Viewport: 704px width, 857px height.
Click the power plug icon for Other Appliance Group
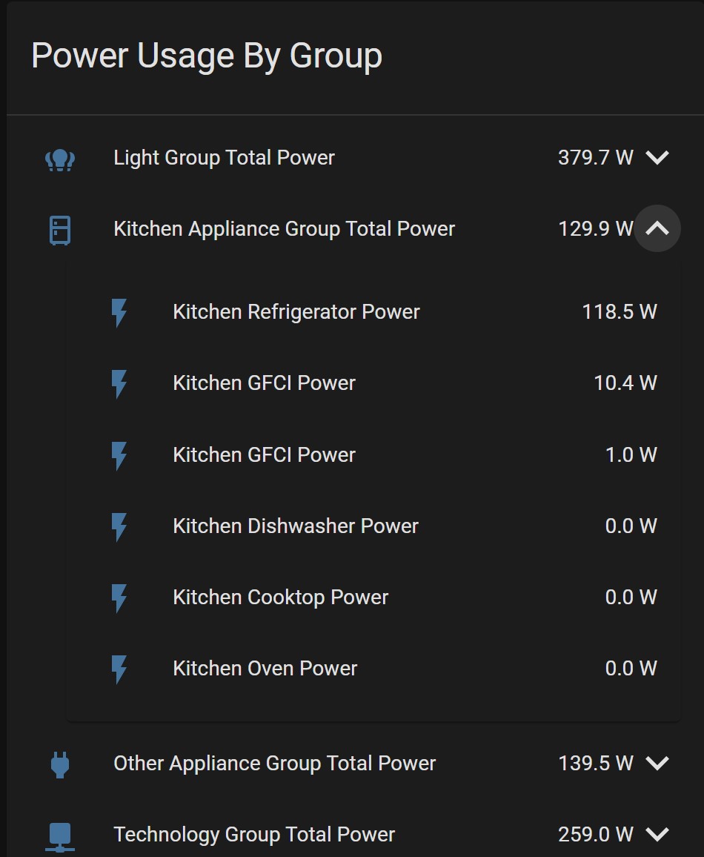(x=61, y=763)
